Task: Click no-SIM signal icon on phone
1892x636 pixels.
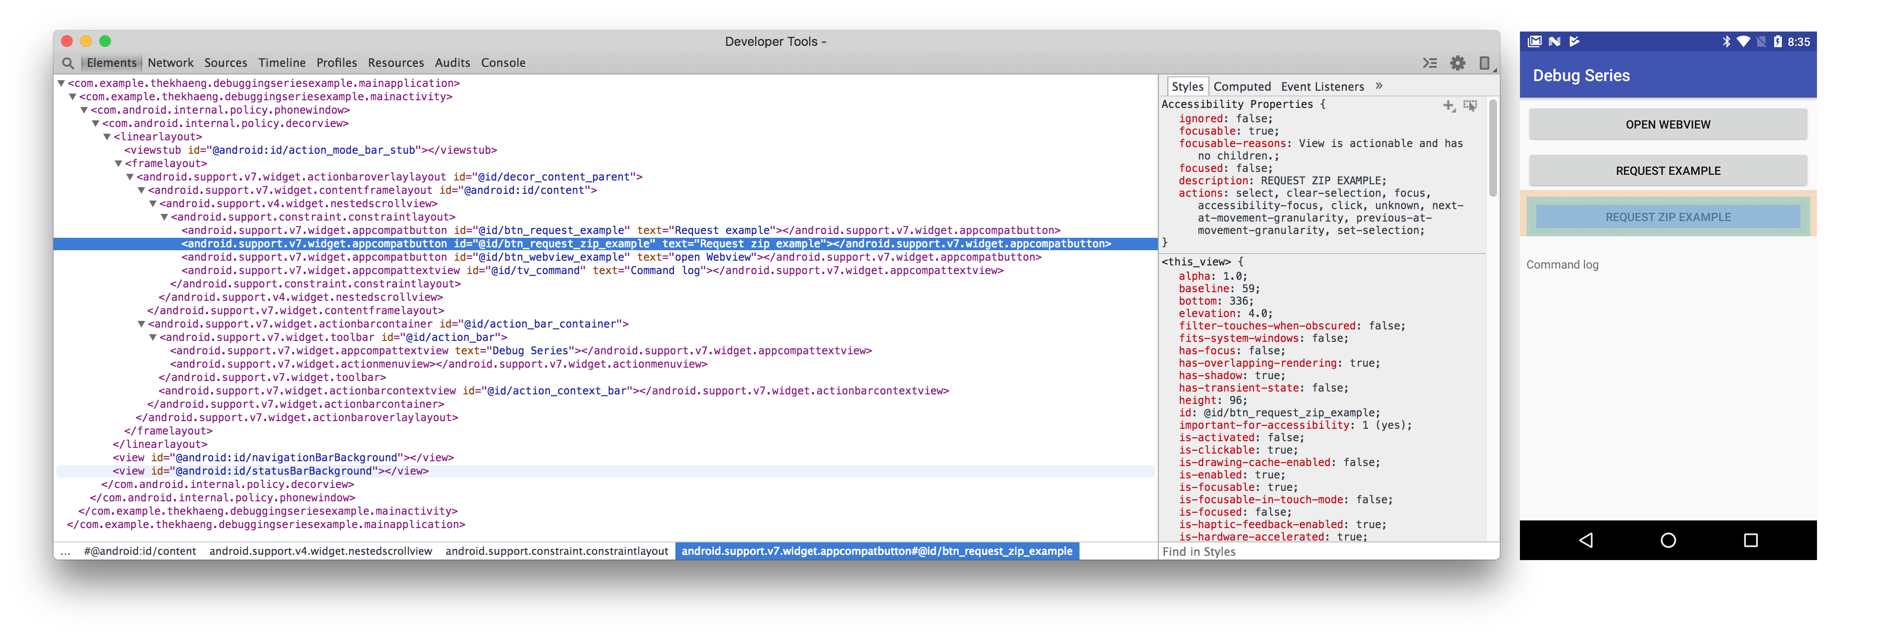Action: [1761, 42]
